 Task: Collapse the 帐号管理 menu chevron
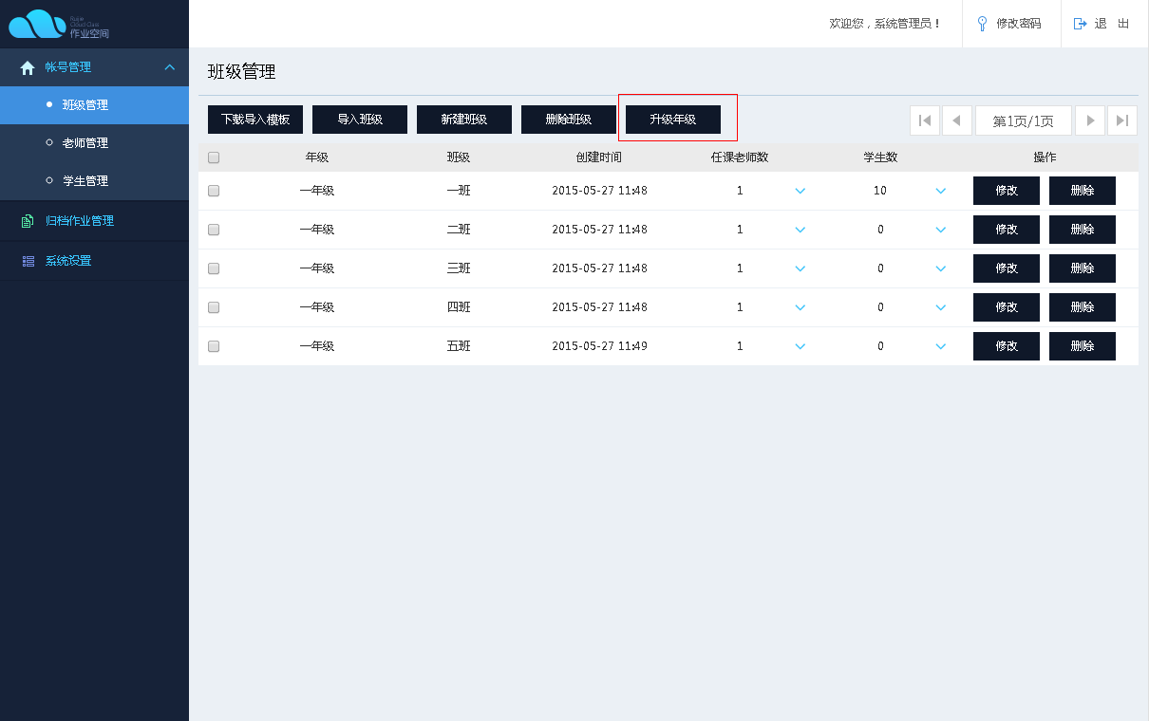click(170, 67)
